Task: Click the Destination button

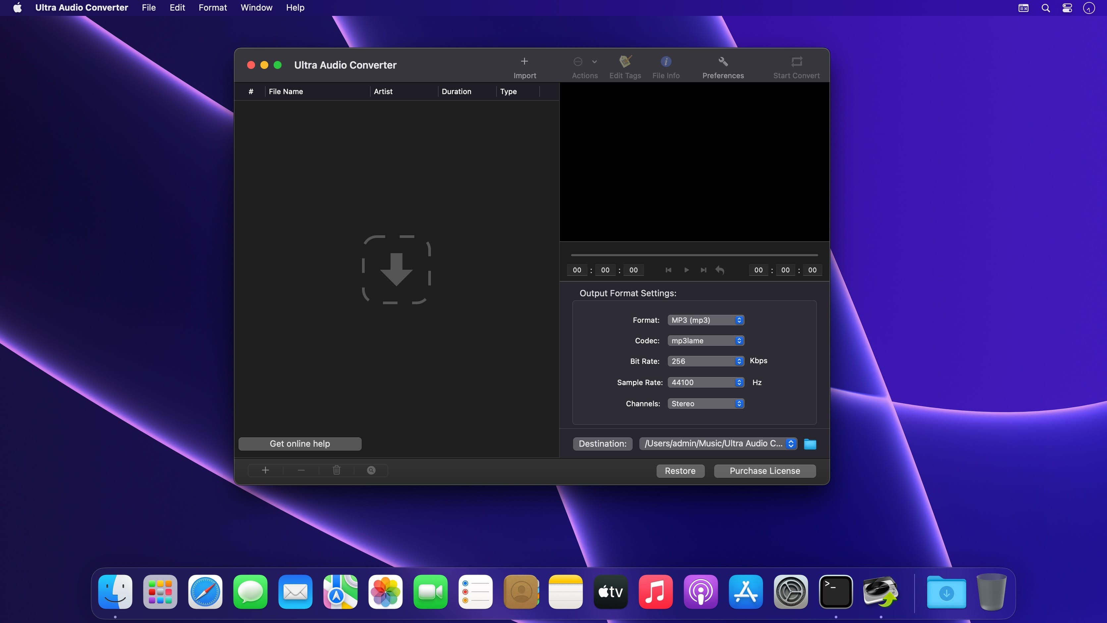Action: (x=603, y=444)
